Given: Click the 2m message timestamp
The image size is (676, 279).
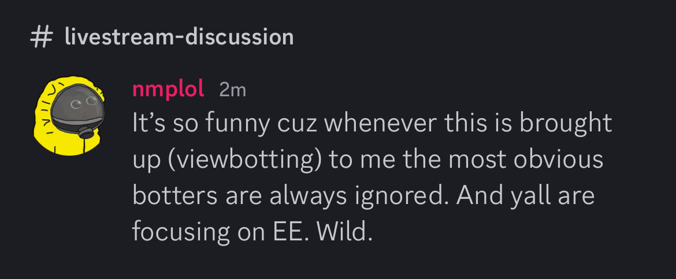Looking at the screenshot, I should click(x=232, y=90).
